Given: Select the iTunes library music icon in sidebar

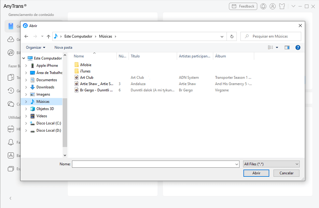Looking at the screenshot, I should [11, 53].
